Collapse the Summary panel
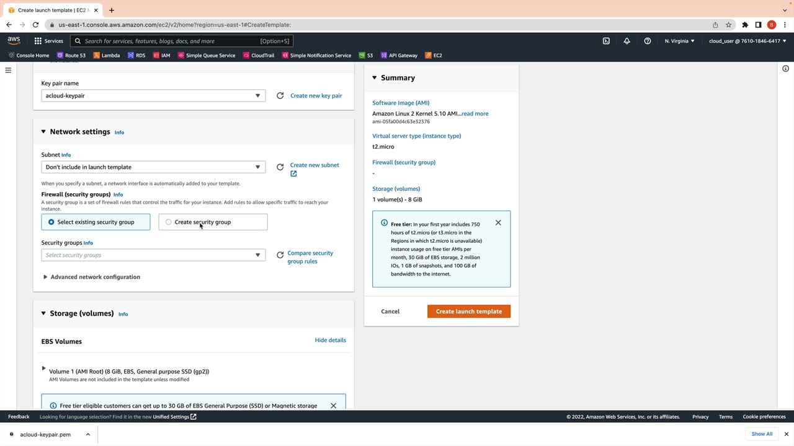The height and width of the screenshot is (446, 794). point(374,78)
